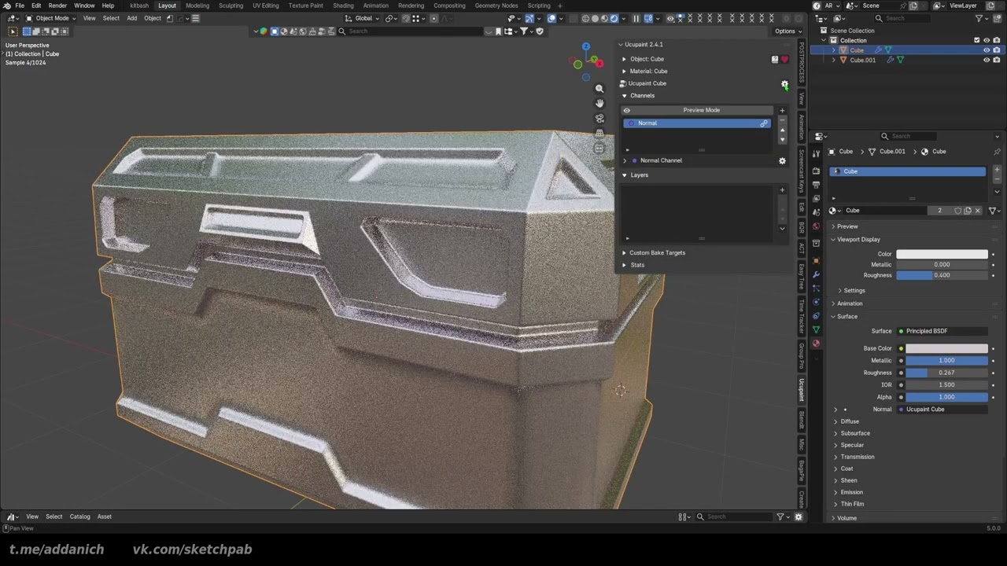Select rendered viewport shading mode
1007x566 pixels.
(x=614, y=18)
